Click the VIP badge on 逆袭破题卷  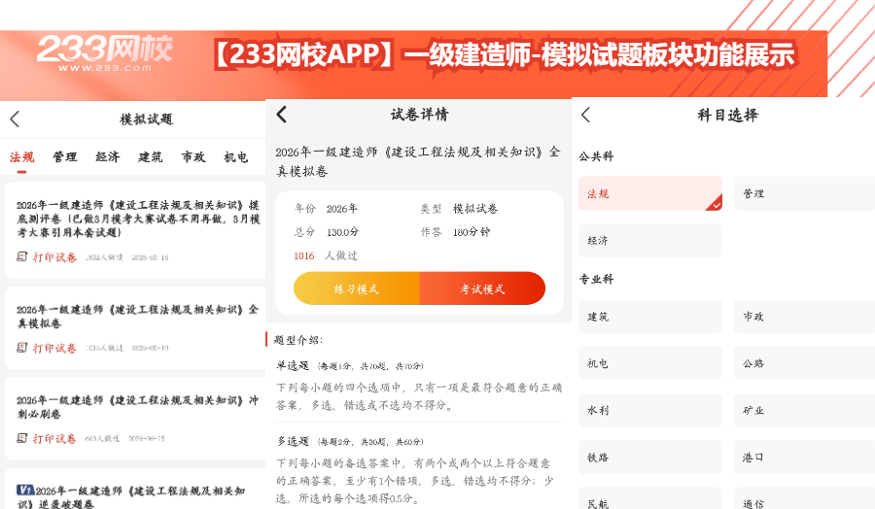point(25,490)
